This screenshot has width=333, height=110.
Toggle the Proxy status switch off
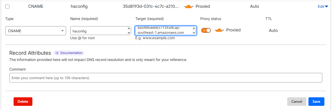click(206, 30)
